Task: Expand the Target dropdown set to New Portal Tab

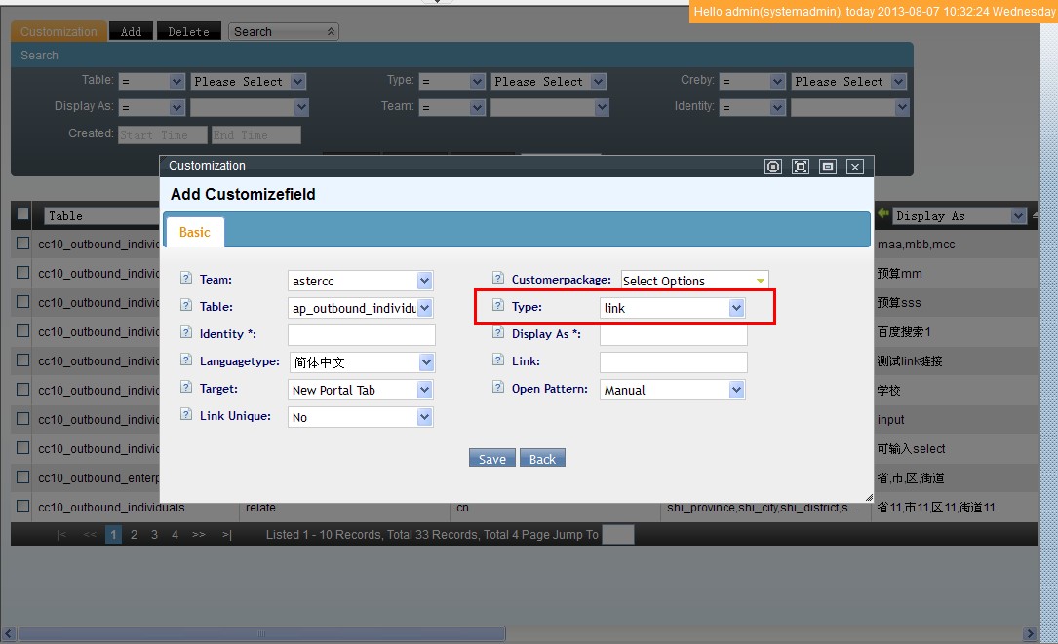Action: pos(361,390)
